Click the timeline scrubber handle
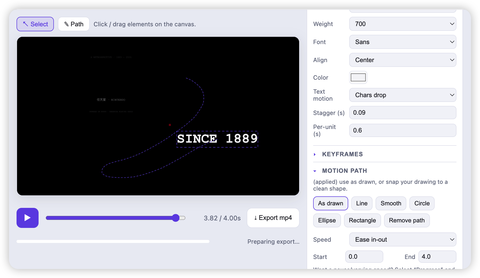Screen dimensions: 480x278 tap(176, 218)
